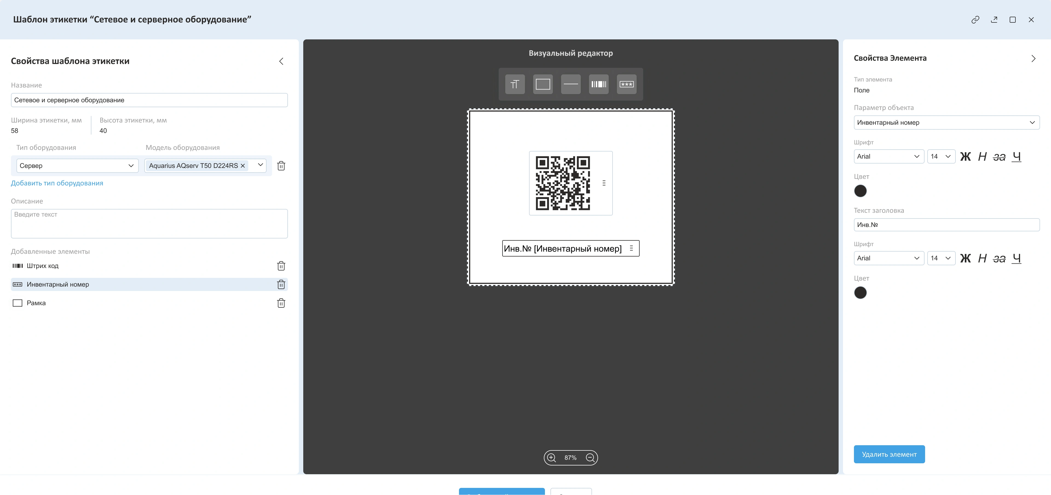This screenshot has height=495, width=1051.
Task: Add a barcode element from toolbar
Action: coord(599,85)
